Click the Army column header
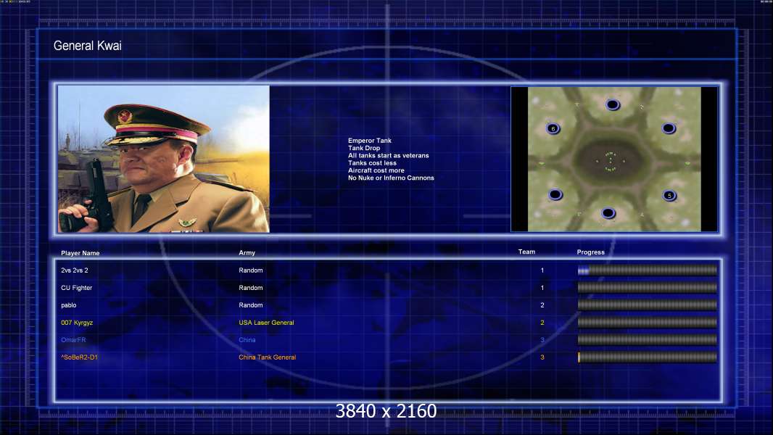 pos(247,253)
